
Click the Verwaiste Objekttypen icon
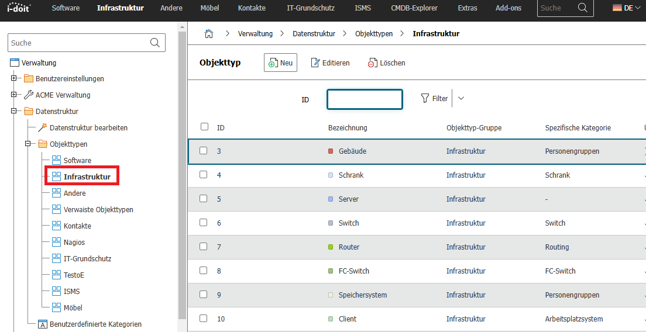coord(56,209)
